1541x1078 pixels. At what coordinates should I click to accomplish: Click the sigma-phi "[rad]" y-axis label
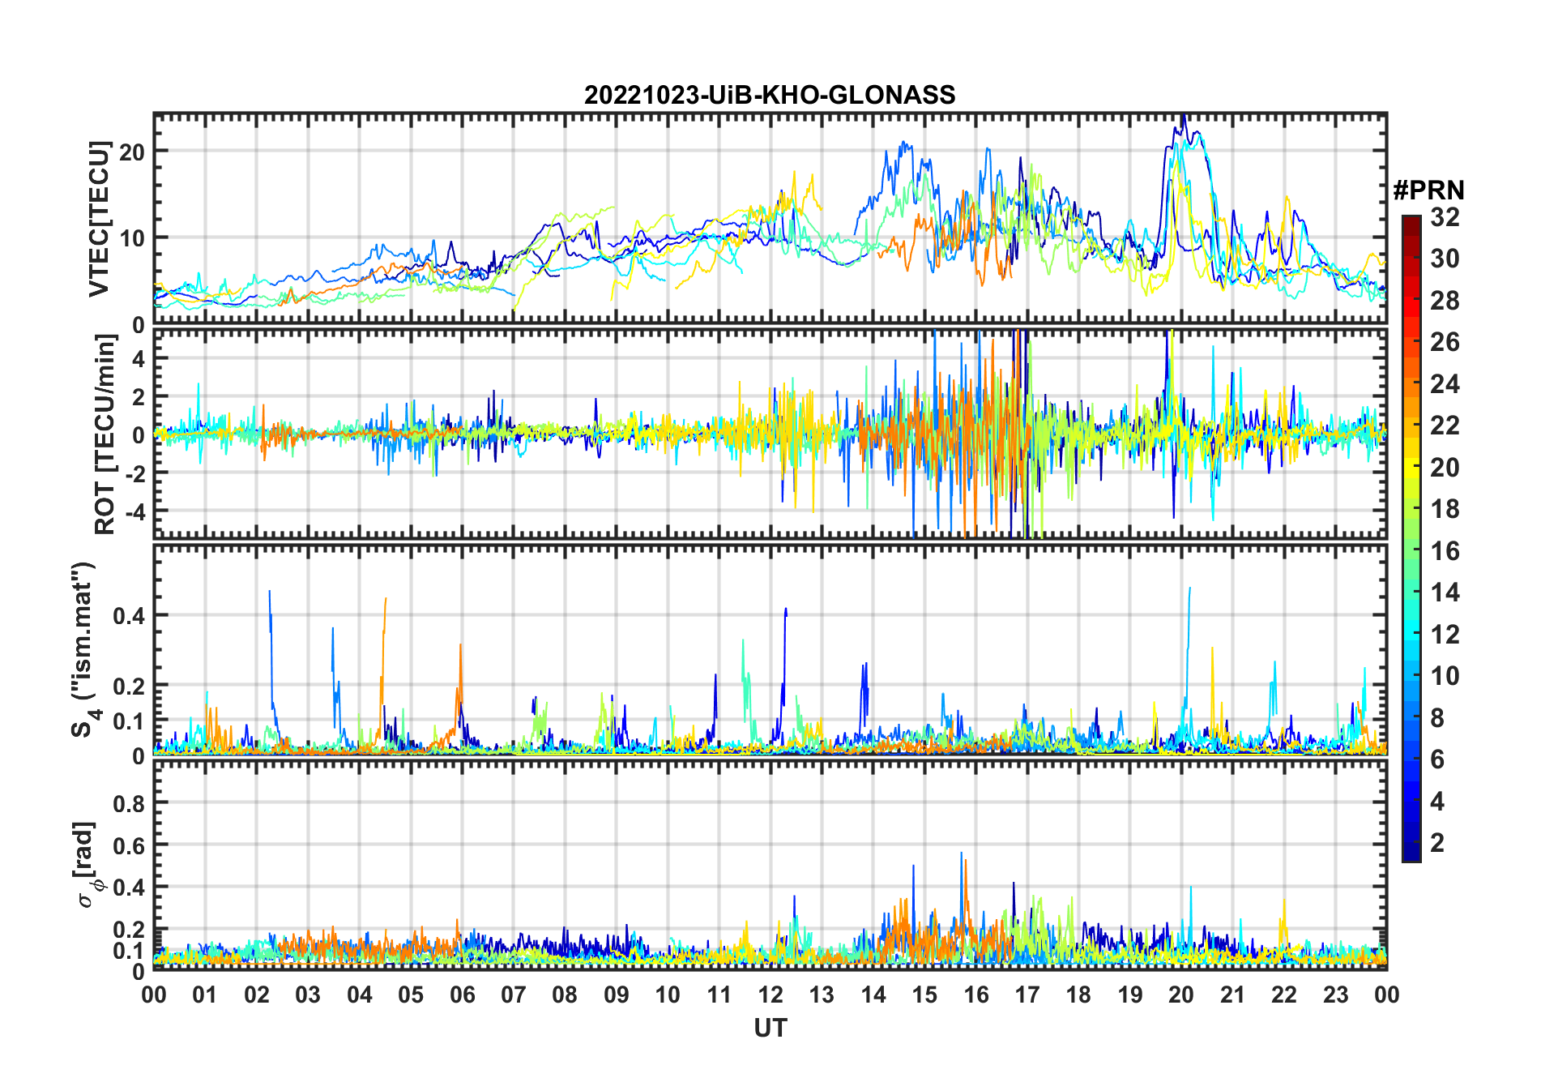click(x=87, y=864)
